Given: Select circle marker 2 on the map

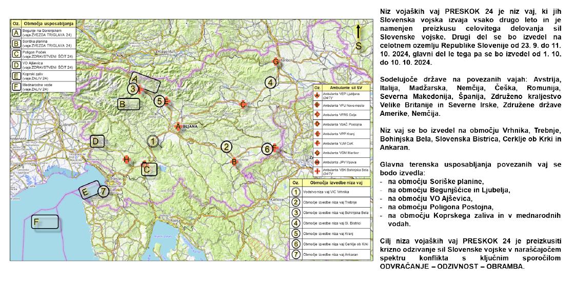Looking at the screenshot, I should (x=226, y=147).
